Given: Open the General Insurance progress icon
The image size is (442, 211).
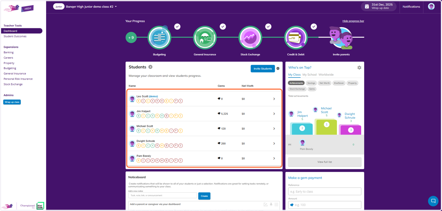Looking at the screenshot, I should 205,37.
